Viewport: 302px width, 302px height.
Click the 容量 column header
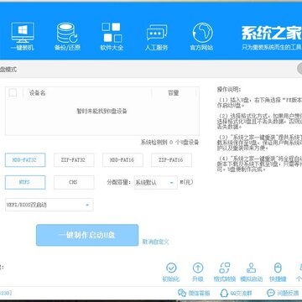click(x=174, y=93)
